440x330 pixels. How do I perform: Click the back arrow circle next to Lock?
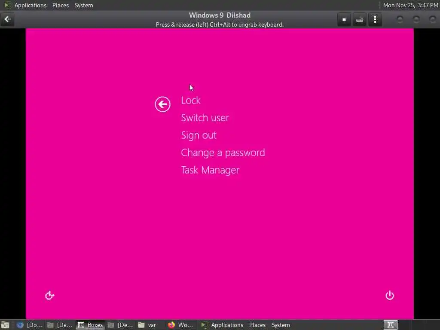click(x=162, y=104)
